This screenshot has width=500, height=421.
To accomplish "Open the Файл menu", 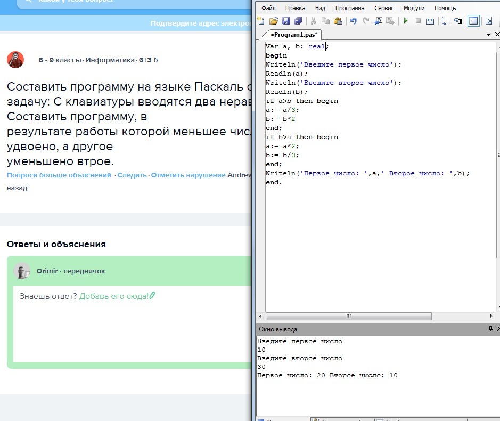I will [x=268, y=8].
